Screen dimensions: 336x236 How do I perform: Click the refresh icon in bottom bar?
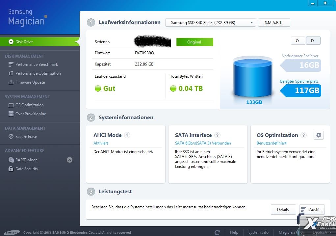[x=217, y=232]
